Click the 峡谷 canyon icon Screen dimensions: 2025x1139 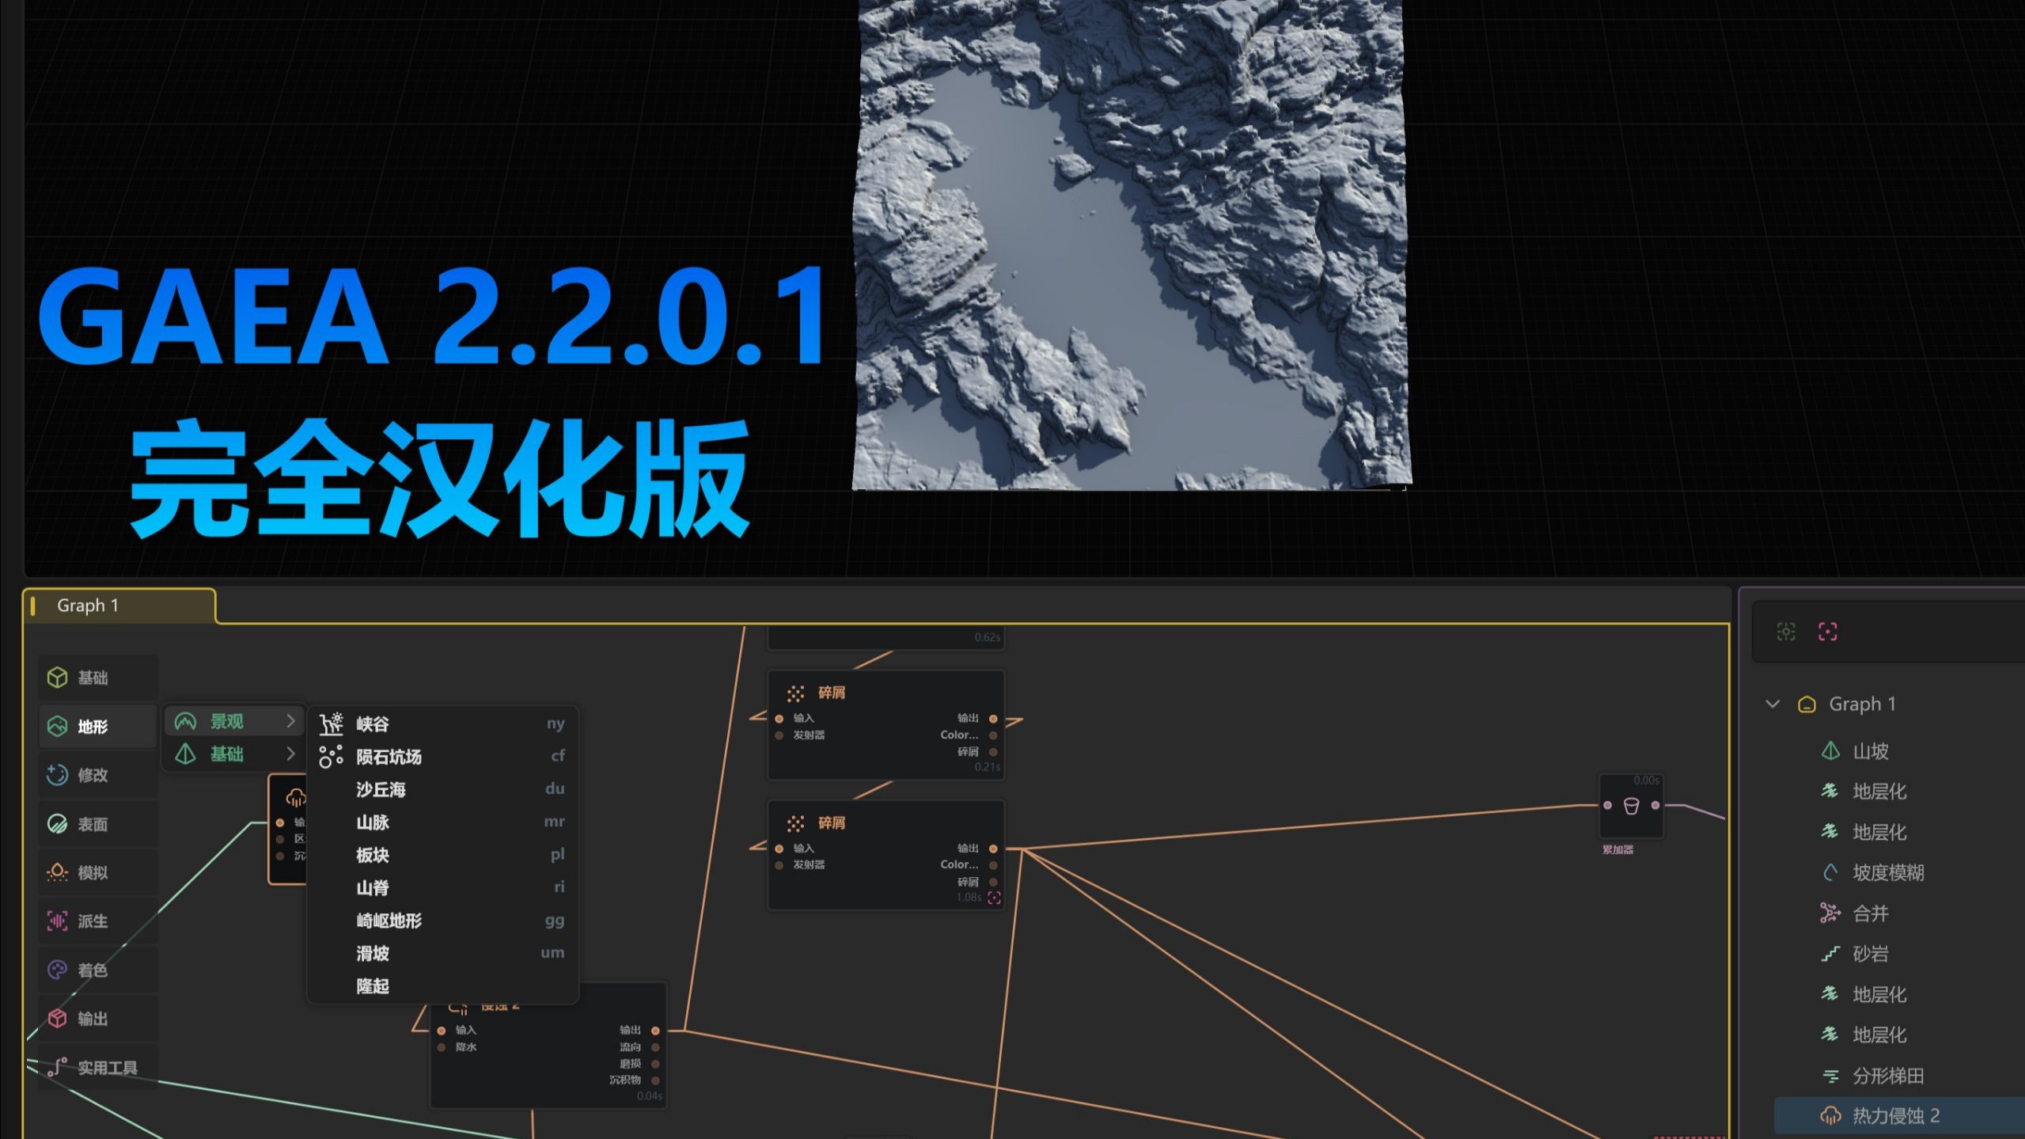point(331,723)
